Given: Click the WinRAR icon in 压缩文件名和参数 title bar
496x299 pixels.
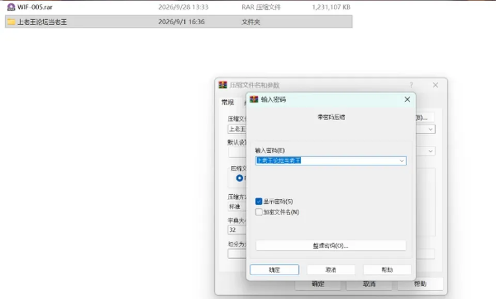Looking at the screenshot, I should click(223, 85).
